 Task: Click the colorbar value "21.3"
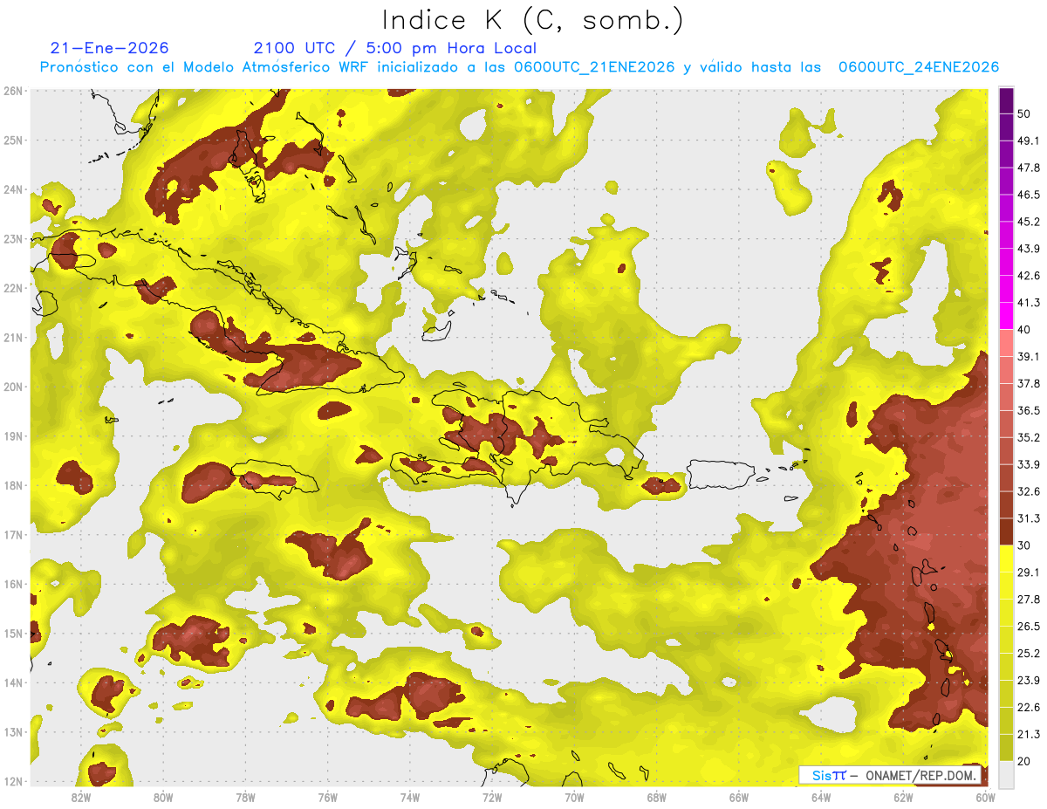pyautogui.click(x=1028, y=735)
